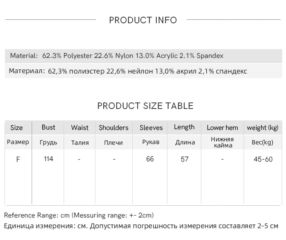Image resolution: width=286 pixels, height=240 pixels.
Task: Click the weight range 45-60 cell
Action: pyautogui.click(x=263, y=159)
